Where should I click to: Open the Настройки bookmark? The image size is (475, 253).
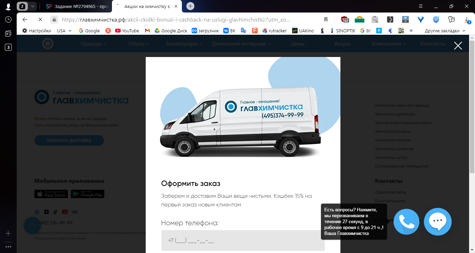click(37, 31)
